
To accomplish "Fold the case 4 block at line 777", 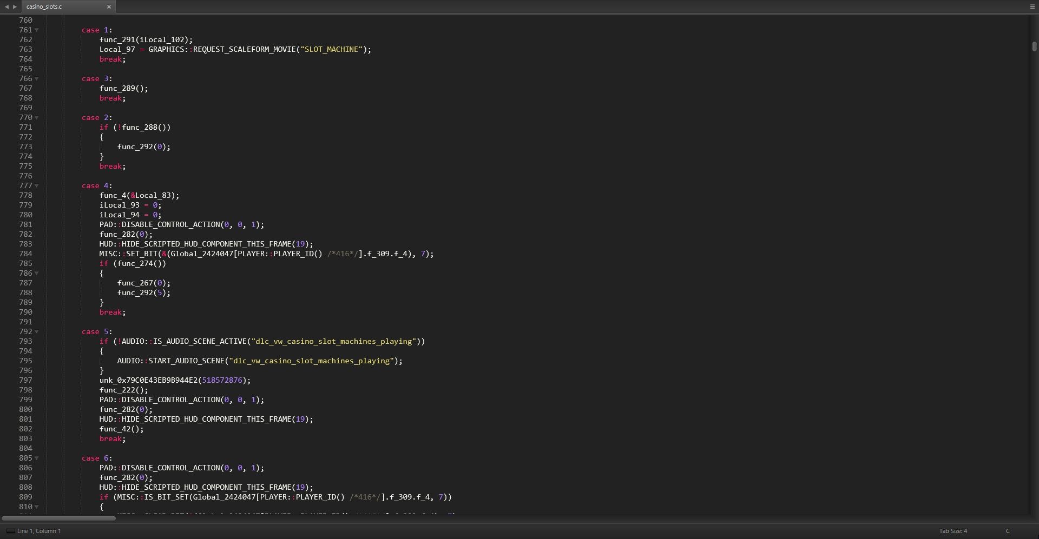I will 37,186.
